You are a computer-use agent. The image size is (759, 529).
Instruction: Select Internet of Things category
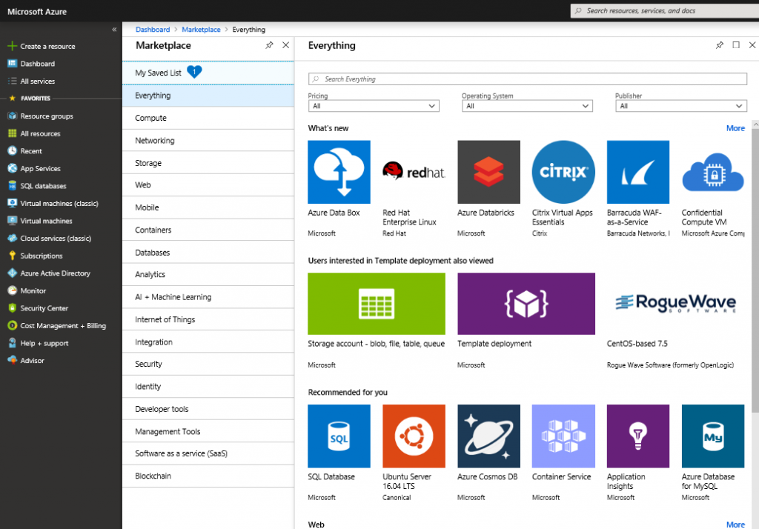click(208, 319)
